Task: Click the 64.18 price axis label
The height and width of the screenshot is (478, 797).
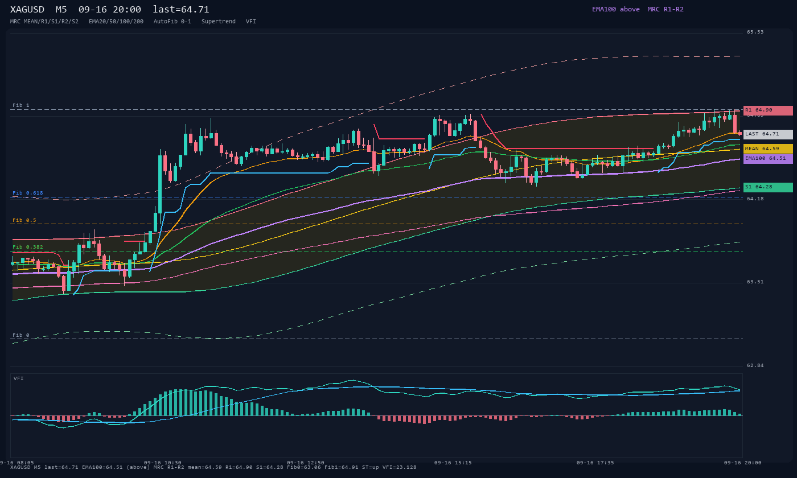Action: pyautogui.click(x=755, y=199)
